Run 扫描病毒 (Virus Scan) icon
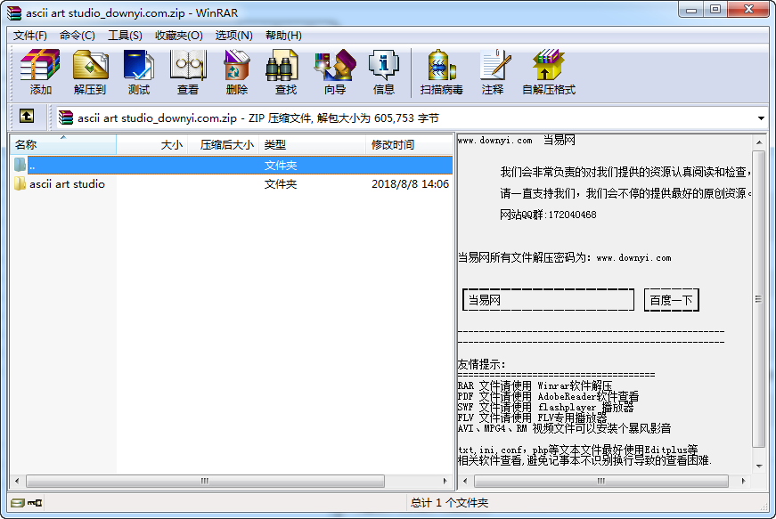 click(x=441, y=72)
